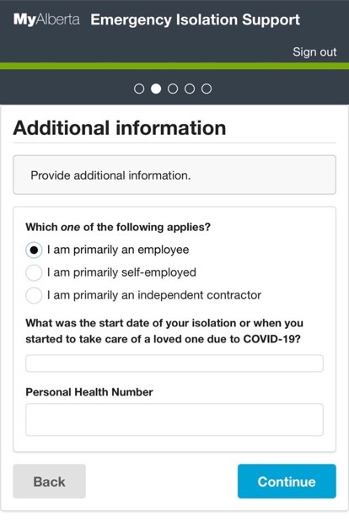
Task: Click into the Personal Health Number field
Action: (x=174, y=420)
